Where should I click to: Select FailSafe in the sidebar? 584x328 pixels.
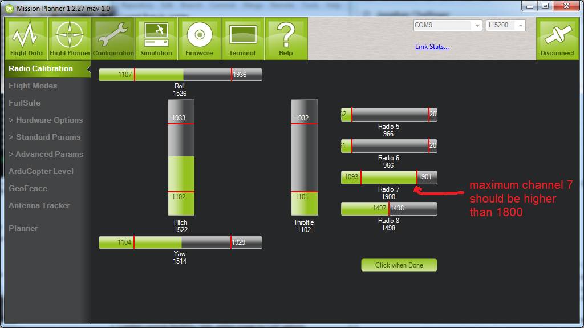pos(25,103)
